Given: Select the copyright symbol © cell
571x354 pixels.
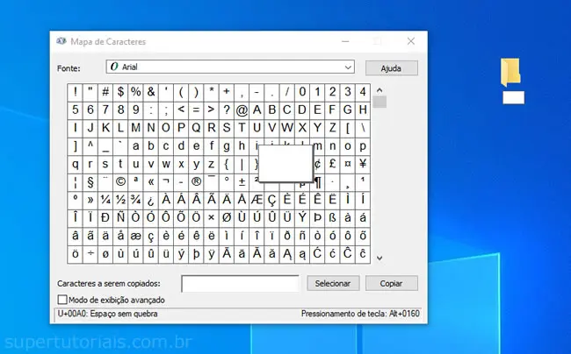Looking at the screenshot, I should 121,181.
